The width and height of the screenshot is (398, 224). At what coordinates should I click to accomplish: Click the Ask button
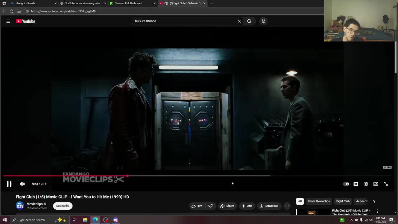[x=247, y=206]
